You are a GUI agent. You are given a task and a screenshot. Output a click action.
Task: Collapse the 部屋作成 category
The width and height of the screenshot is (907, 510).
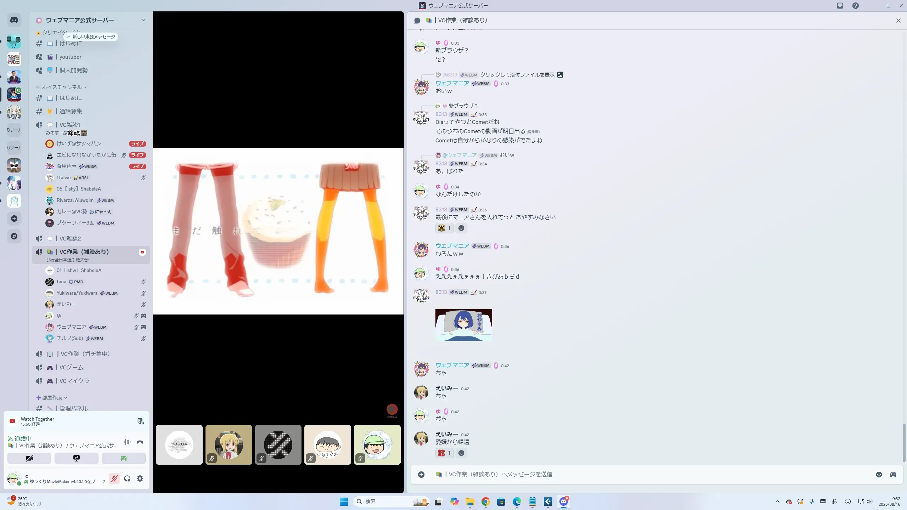tap(52, 398)
